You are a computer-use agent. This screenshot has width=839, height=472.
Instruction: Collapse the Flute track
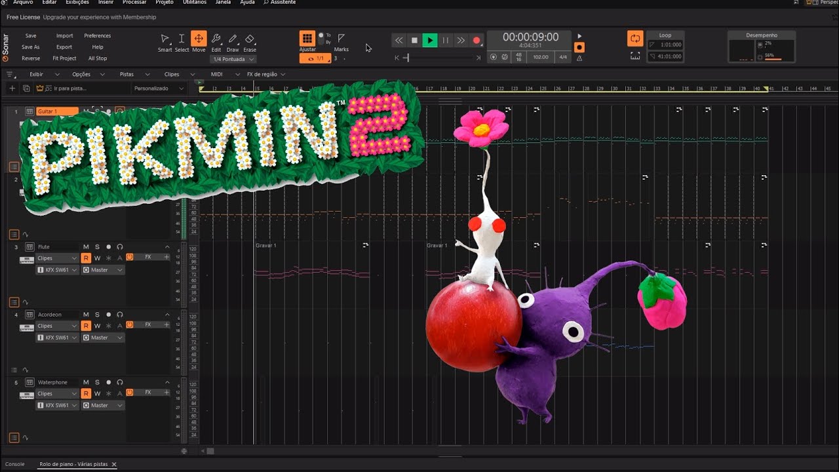tap(166, 247)
